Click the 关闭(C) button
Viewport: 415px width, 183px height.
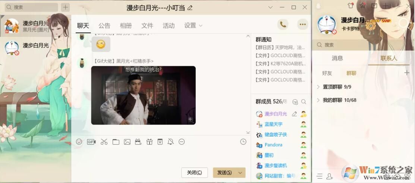pyautogui.click(x=194, y=173)
